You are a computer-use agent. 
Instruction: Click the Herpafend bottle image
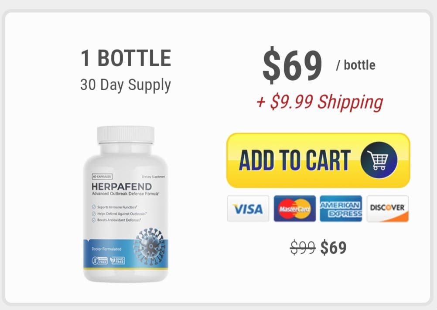(x=126, y=204)
